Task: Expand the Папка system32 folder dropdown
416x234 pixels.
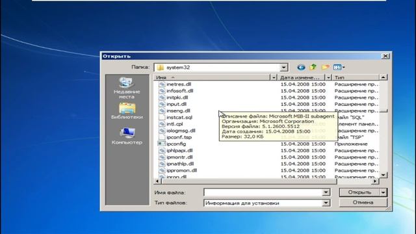Action: click(x=283, y=68)
